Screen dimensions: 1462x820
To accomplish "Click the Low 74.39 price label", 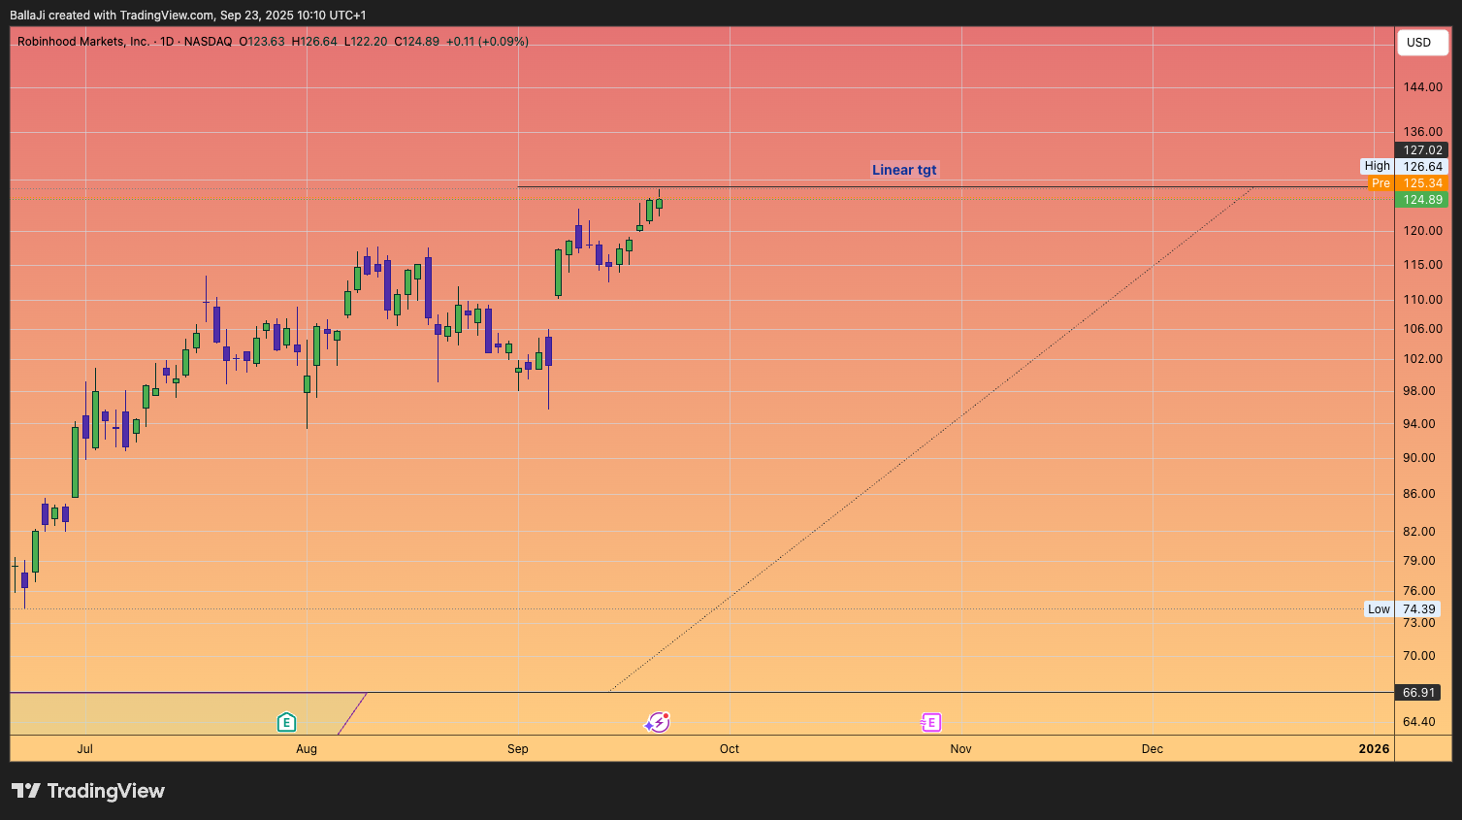I will pos(1402,609).
